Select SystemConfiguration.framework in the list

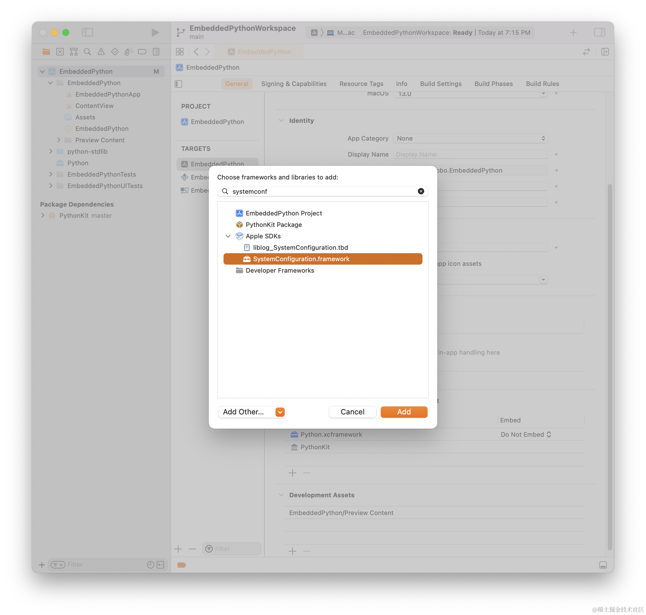[322, 259]
